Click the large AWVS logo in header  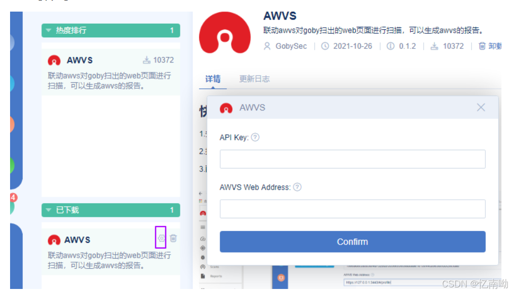point(225,33)
